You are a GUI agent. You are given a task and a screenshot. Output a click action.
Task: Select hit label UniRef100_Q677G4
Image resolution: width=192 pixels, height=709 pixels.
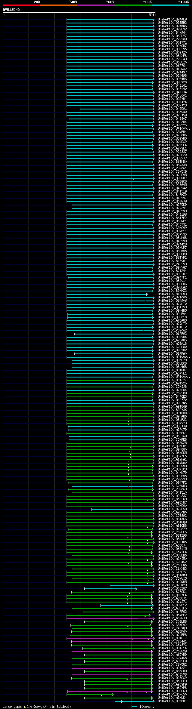(x=172, y=66)
